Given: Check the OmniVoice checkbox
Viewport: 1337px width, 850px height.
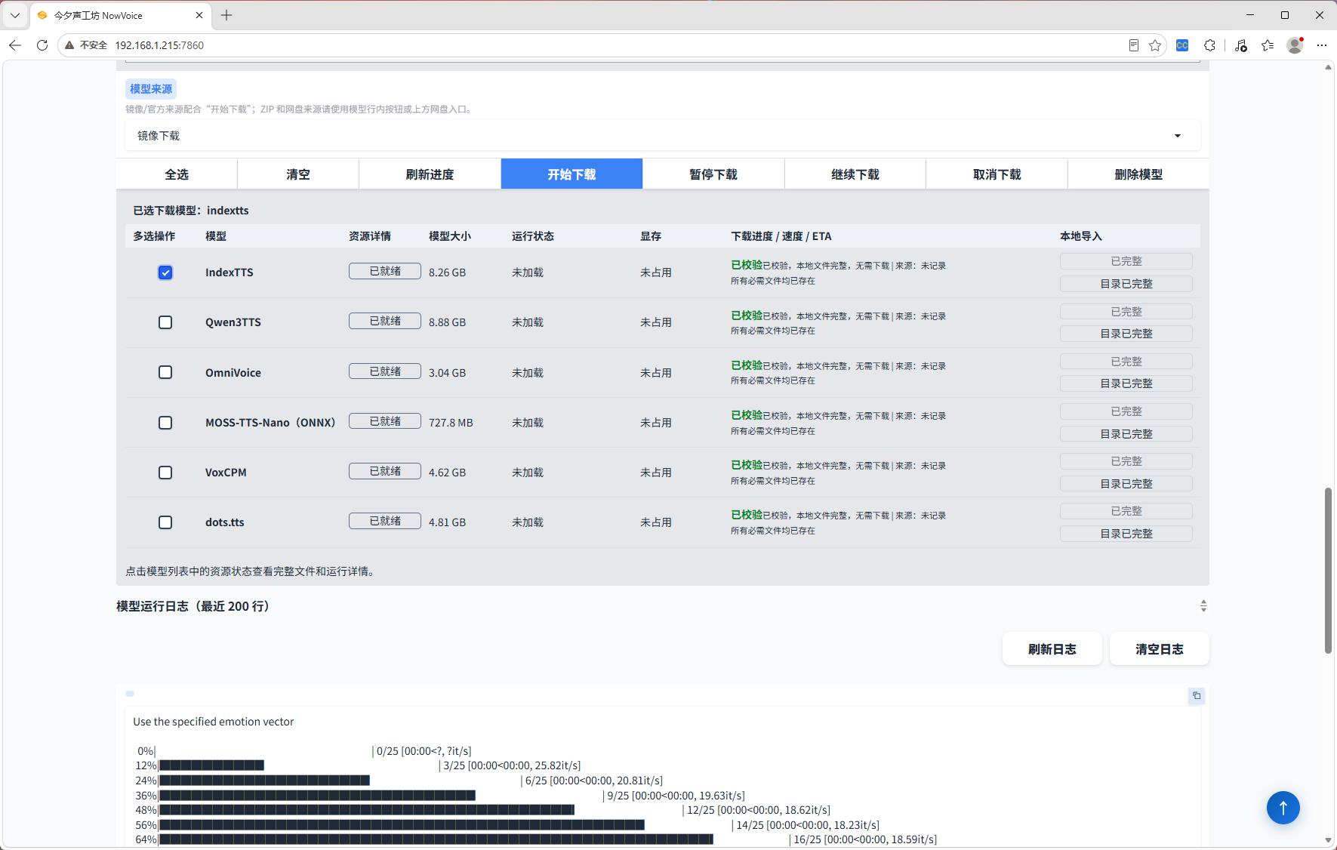Looking at the screenshot, I should tap(165, 372).
